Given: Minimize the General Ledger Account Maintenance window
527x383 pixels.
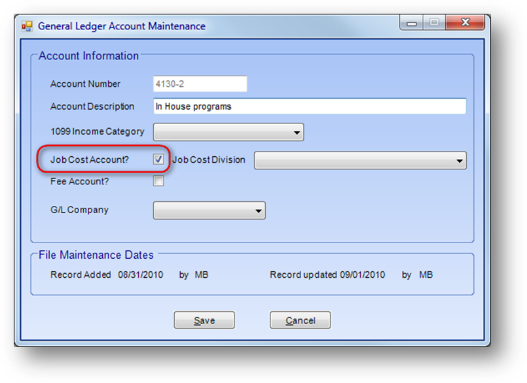Looking at the screenshot, I should coord(411,23).
